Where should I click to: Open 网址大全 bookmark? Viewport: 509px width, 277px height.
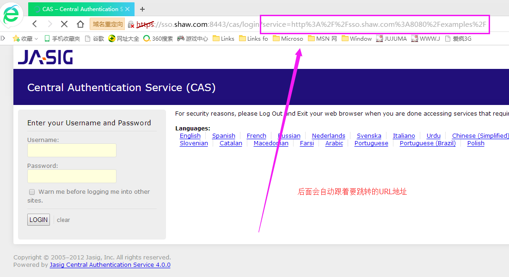tap(124, 39)
